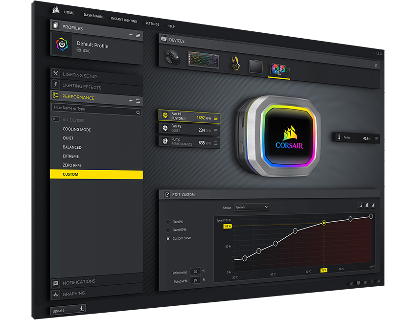Select the Custom curve radio button
Viewport: 416px width, 320px height.
click(x=168, y=239)
